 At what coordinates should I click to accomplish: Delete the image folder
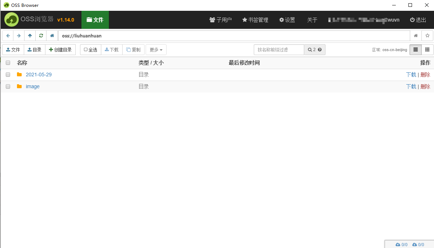coord(425,86)
